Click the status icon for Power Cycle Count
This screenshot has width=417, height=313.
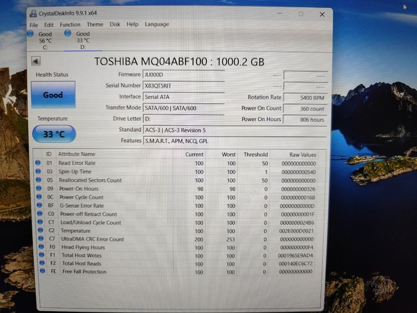[39, 197]
